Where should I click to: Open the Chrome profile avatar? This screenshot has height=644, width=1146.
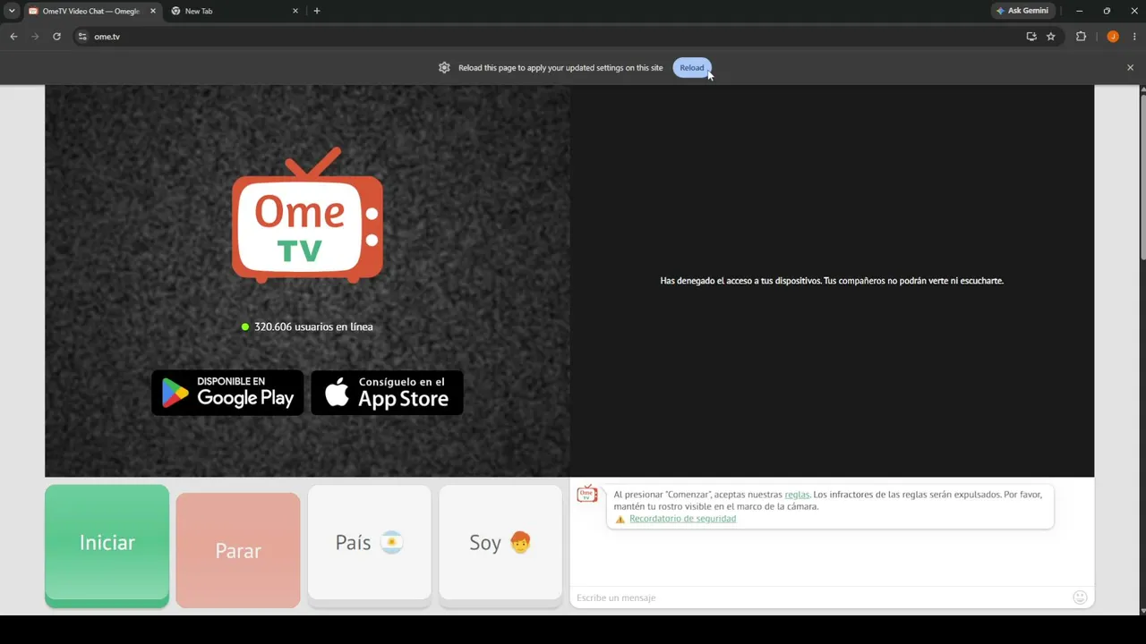(1113, 37)
